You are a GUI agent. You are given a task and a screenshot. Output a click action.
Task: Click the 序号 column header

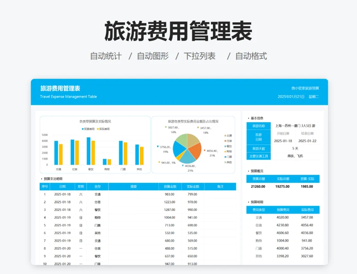(45, 187)
